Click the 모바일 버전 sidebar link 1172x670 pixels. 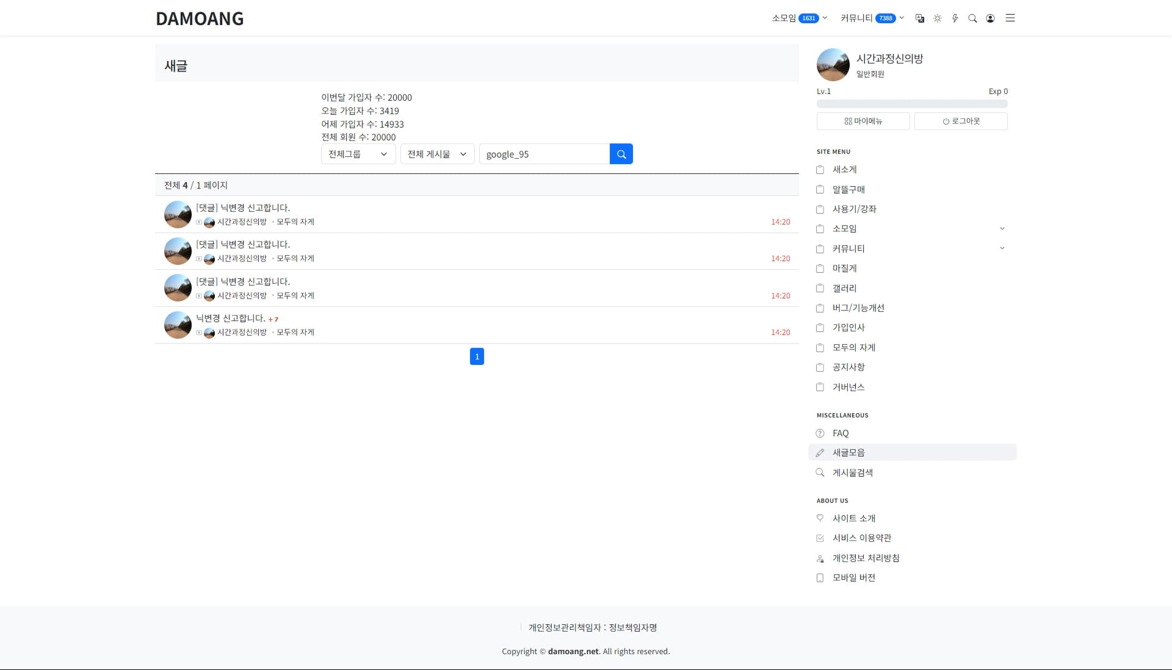[854, 578]
